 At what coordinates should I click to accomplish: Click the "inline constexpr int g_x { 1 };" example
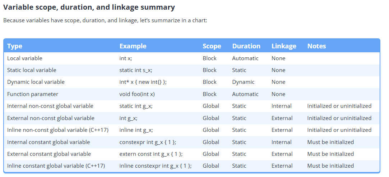click(155, 166)
